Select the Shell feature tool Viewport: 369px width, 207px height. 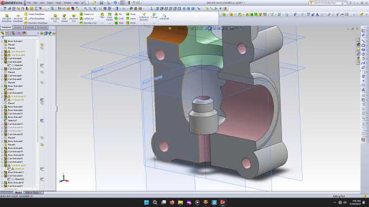tap(119, 23)
